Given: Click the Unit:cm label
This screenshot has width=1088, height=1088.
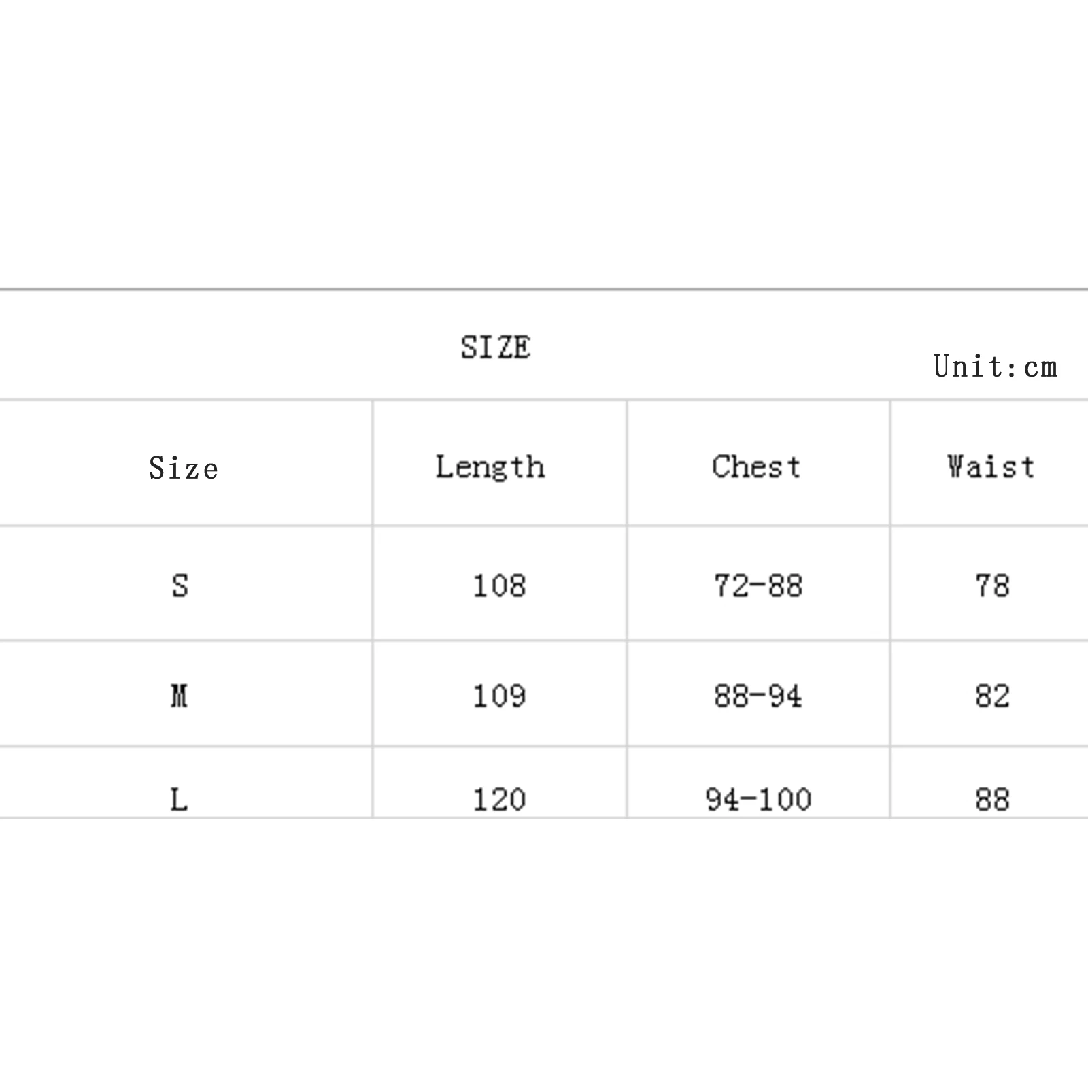Looking at the screenshot, I should click(x=995, y=367).
